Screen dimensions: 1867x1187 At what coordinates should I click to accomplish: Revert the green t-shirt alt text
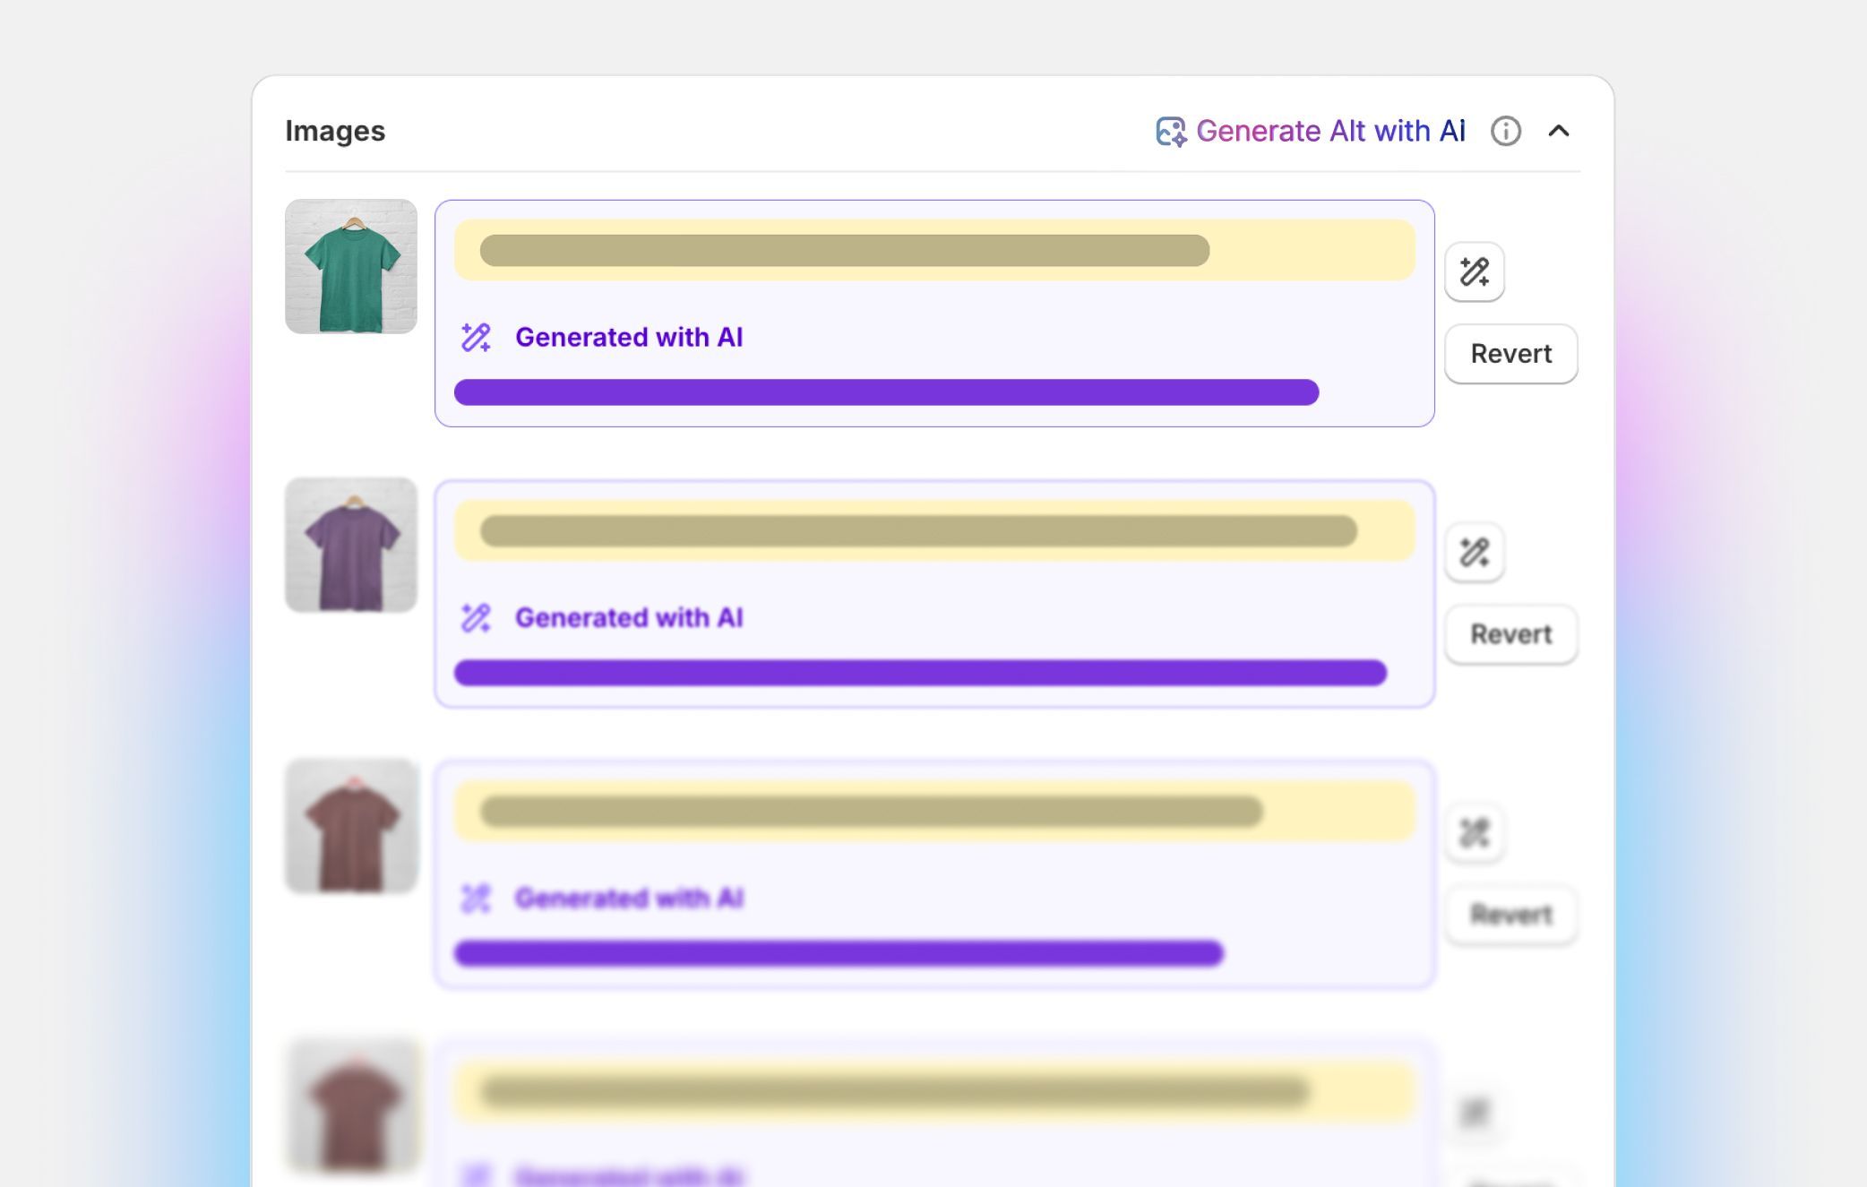1510,353
